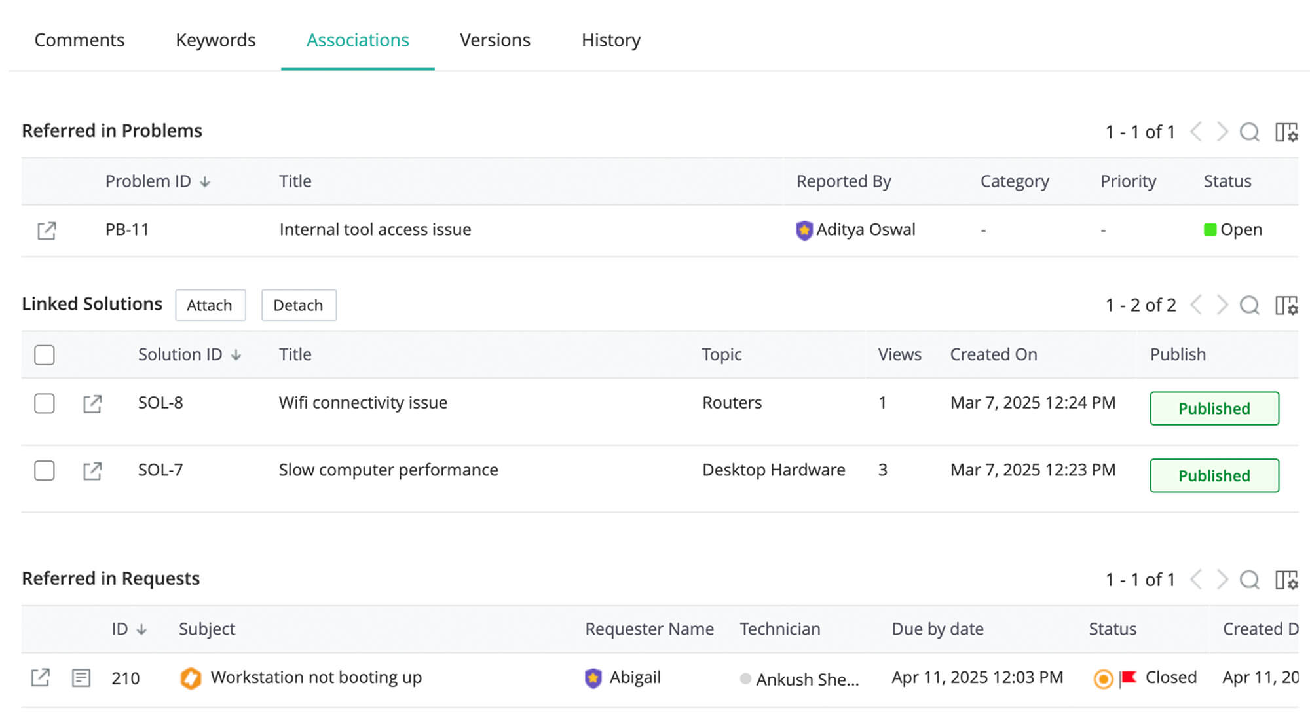The image size is (1310, 723).
Task: Open solution SOL-7 in a new tab
Action: coord(93,471)
